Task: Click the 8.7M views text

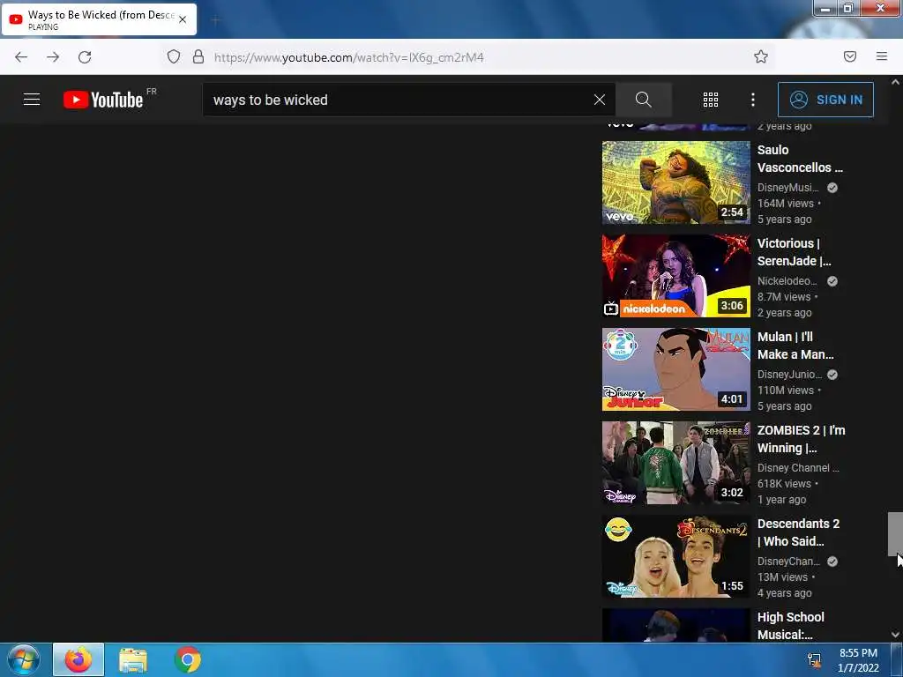Action: [784, 297]
